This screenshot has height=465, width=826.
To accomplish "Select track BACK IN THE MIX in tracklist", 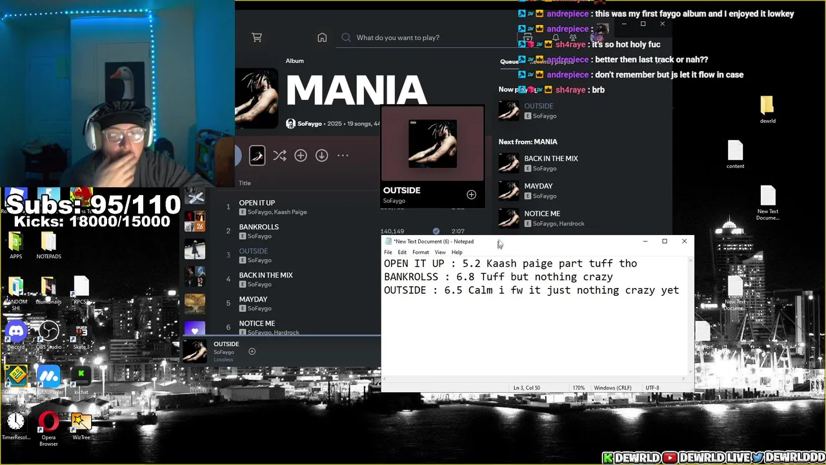I will [266, 275].
